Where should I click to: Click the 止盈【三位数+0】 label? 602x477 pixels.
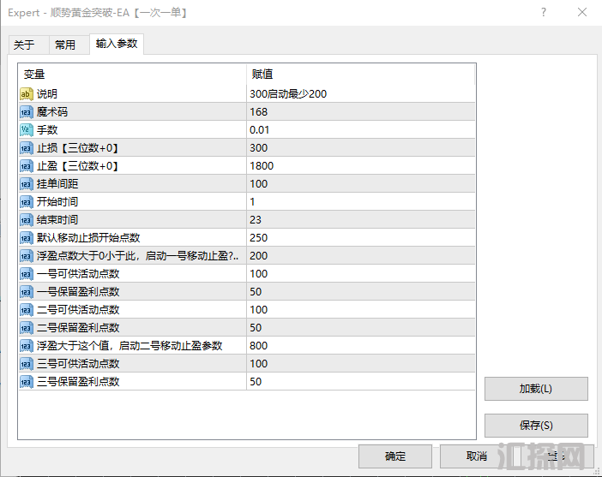tap(78, 166)
